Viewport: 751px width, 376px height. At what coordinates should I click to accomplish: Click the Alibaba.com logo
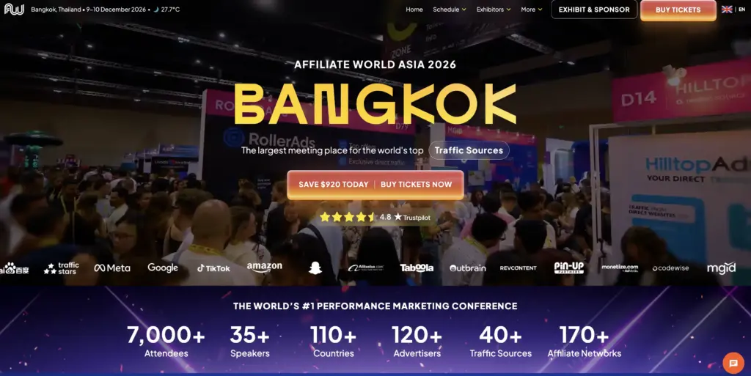click(x=366, y=268)
